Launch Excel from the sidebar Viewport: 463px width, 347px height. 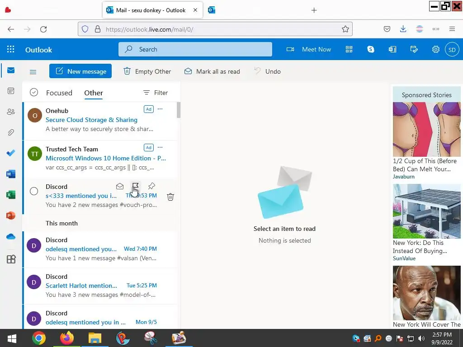click(x=11, y=195)
